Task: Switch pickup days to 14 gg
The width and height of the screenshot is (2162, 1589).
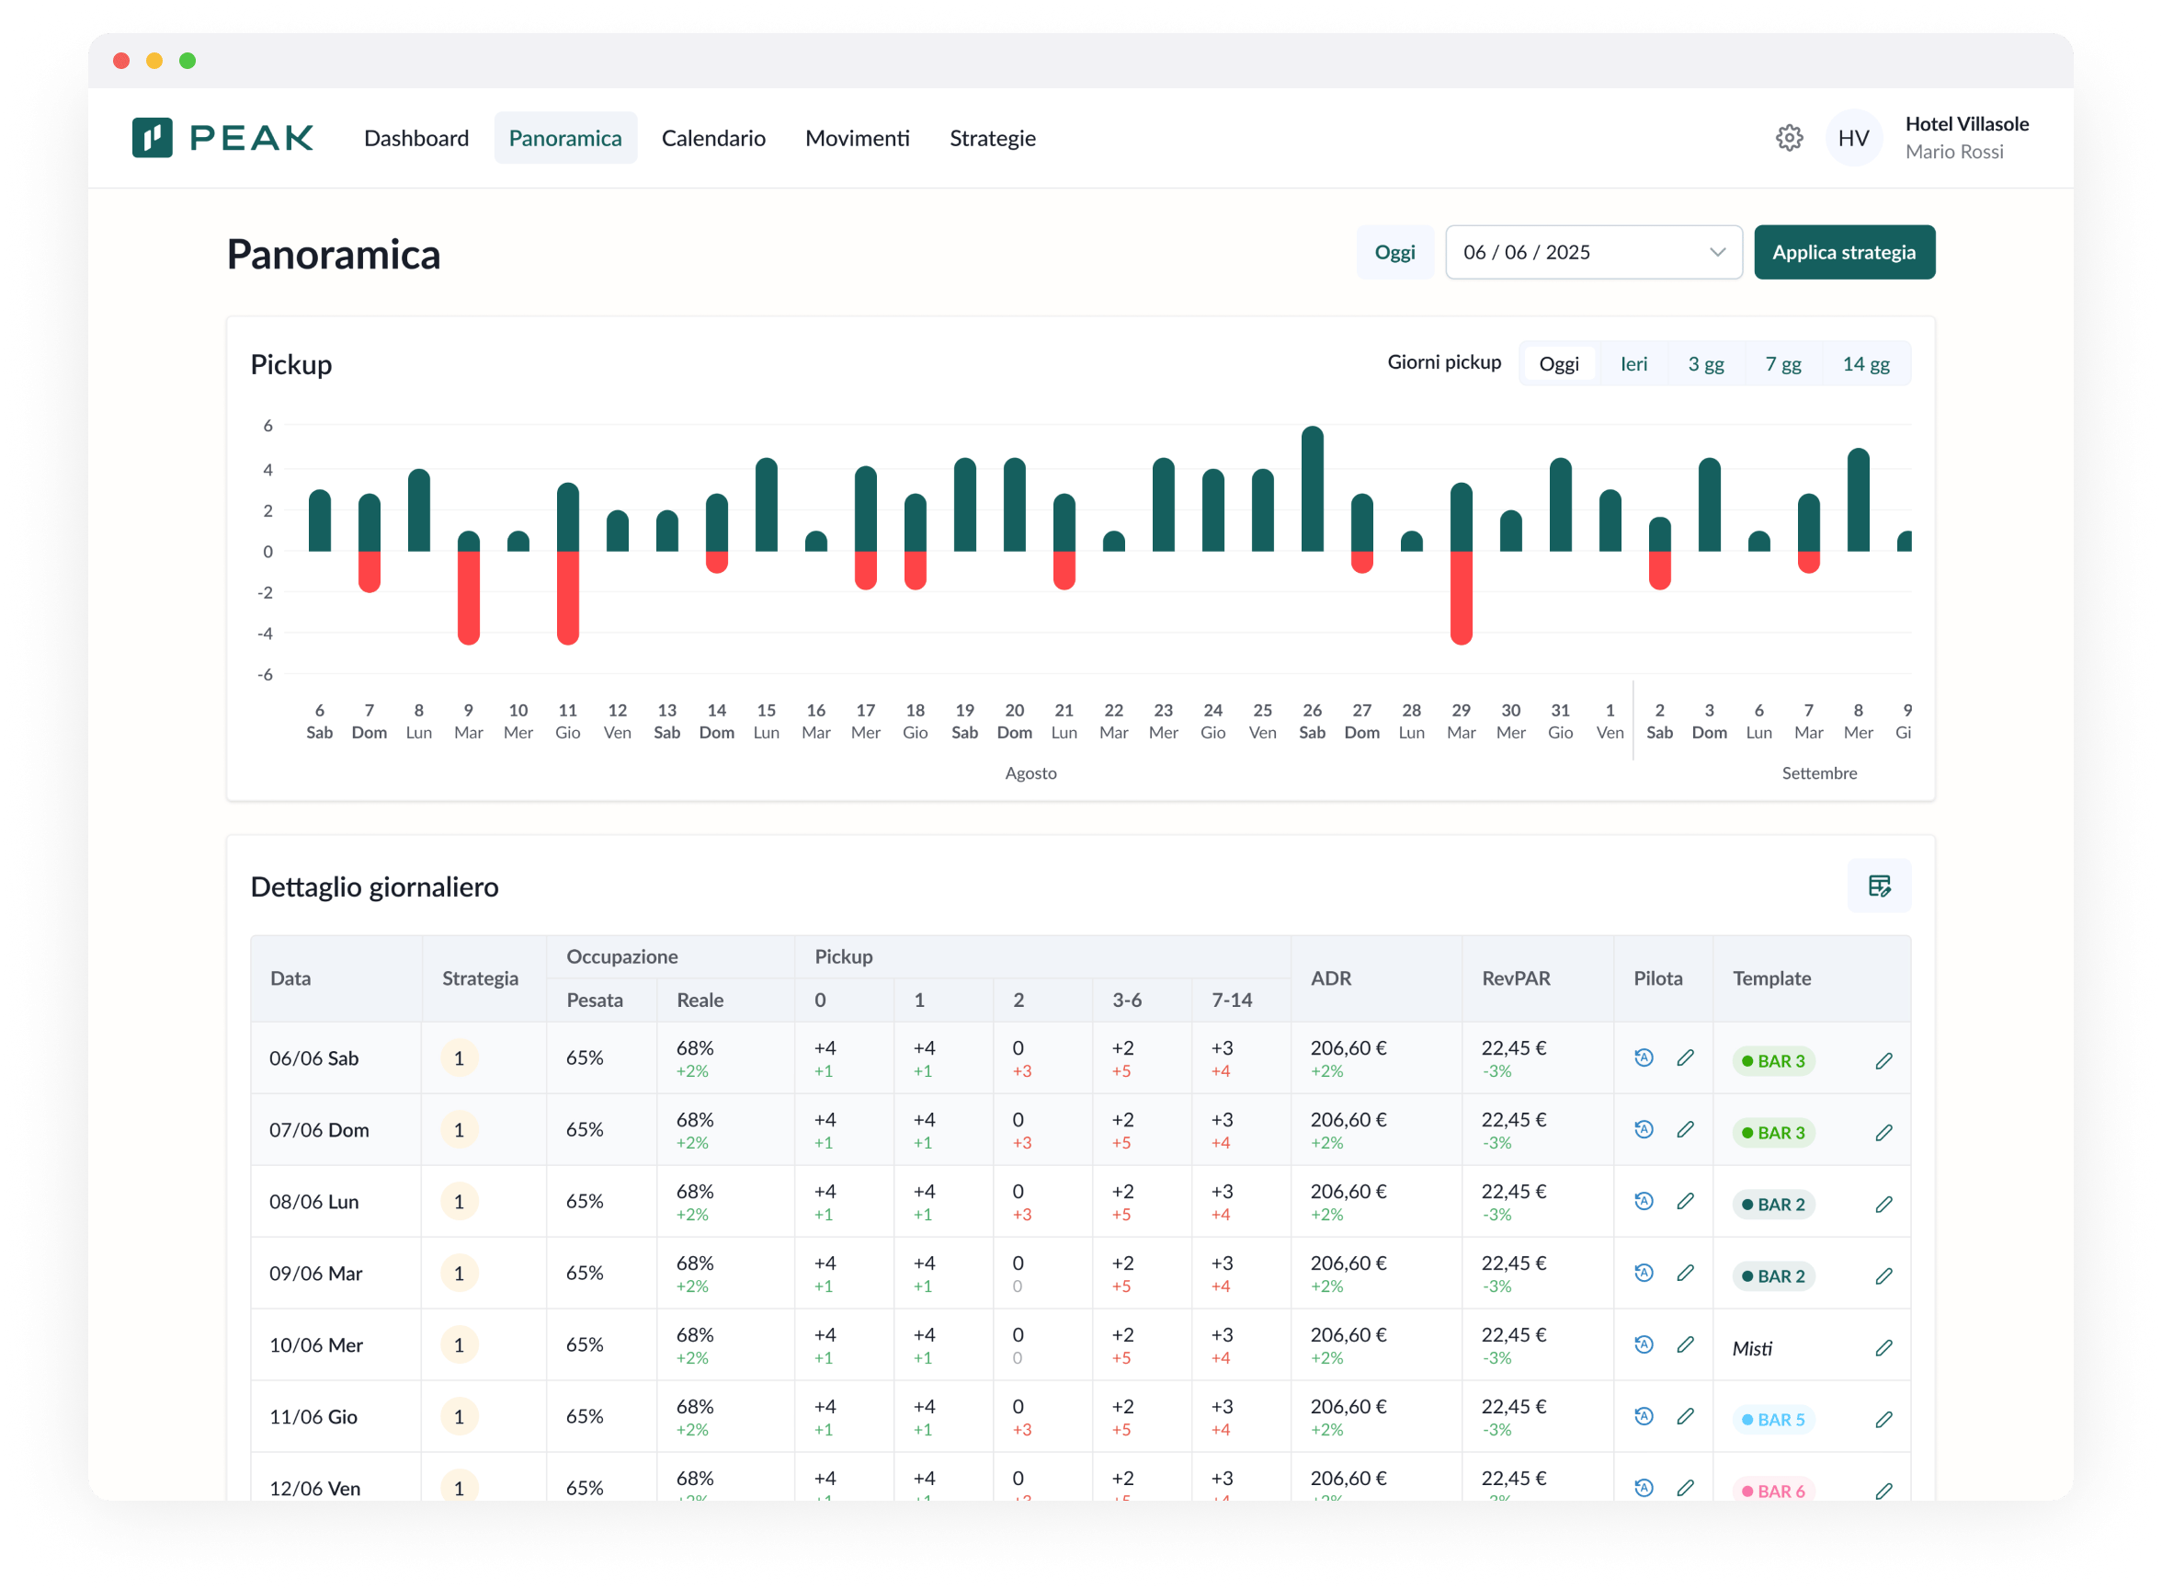Action: [1865, 363]
